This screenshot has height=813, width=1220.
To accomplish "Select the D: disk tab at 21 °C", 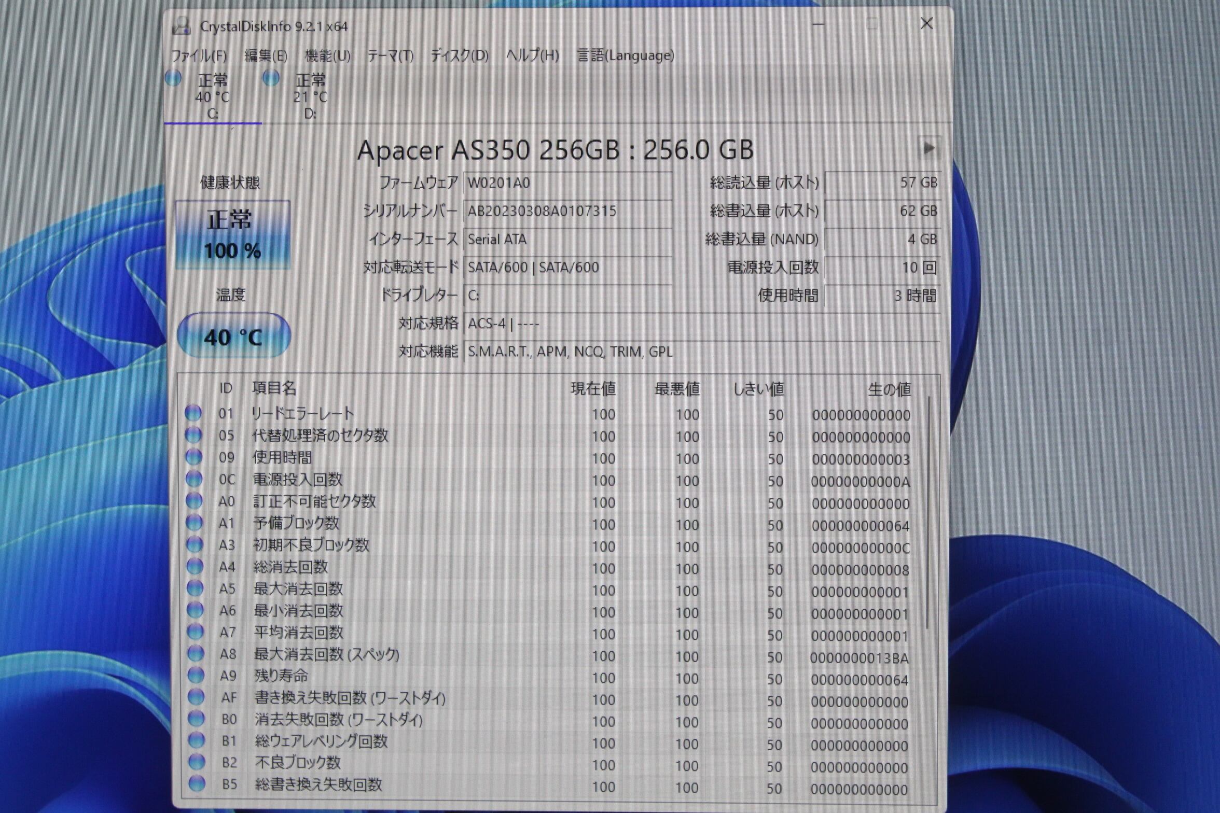I will coord(310,96).
